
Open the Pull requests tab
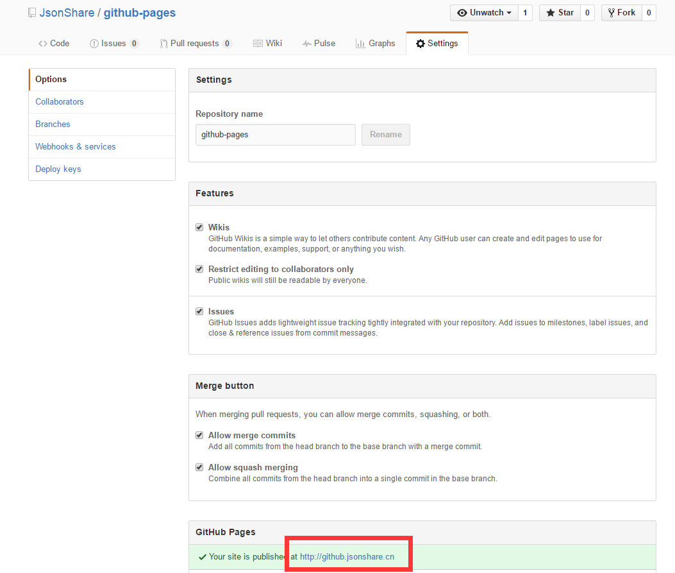point(196,44)
